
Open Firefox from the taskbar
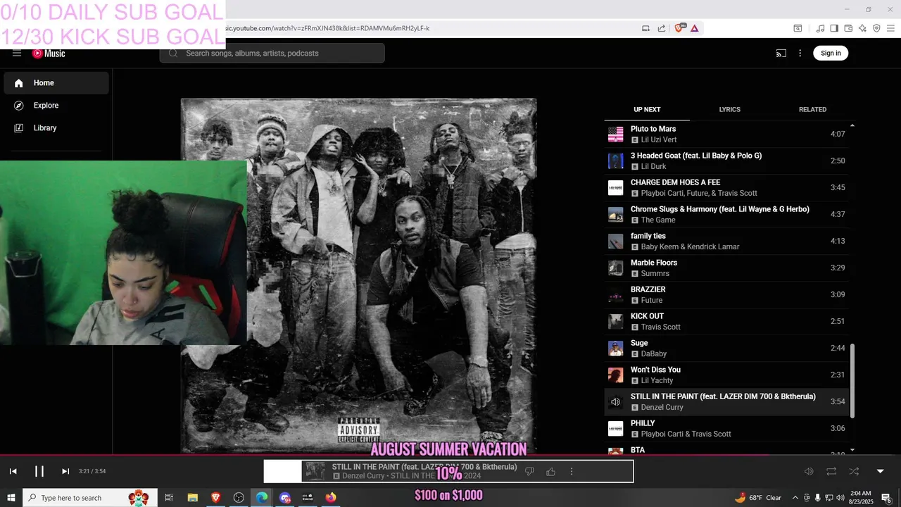pos(331,498)
